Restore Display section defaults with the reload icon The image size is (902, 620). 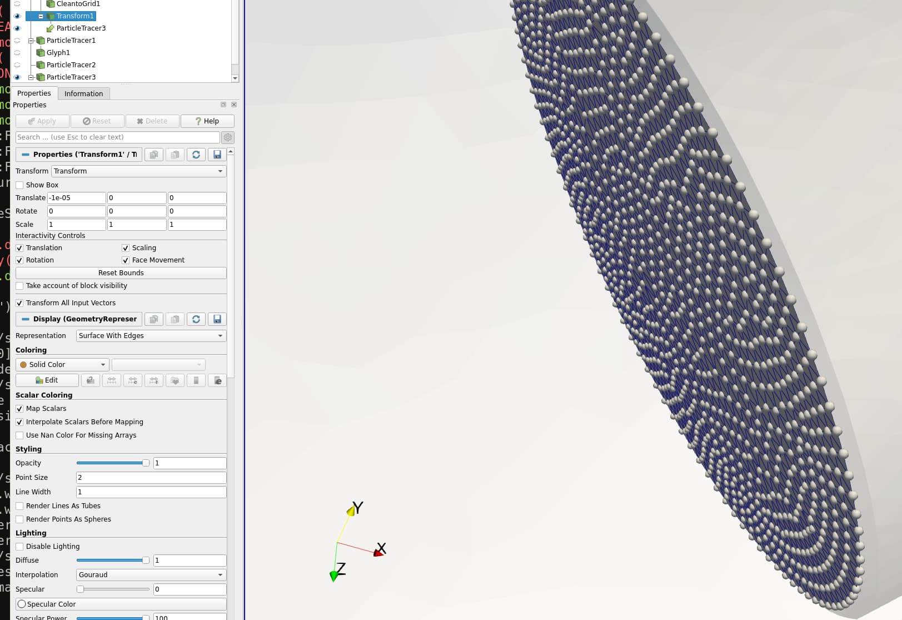(x=196, y=319)
